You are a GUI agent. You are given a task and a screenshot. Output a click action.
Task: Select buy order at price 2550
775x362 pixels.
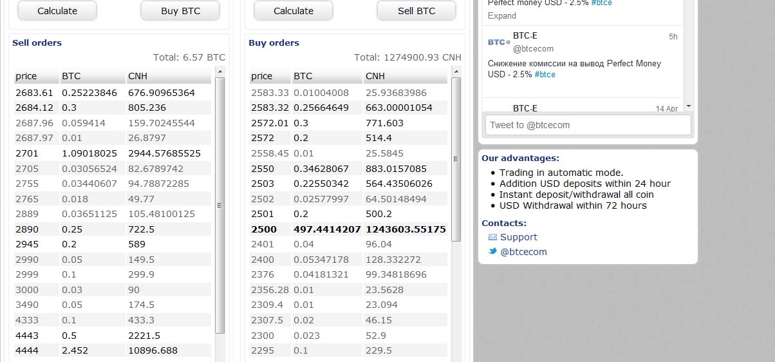tap(349, 169)
